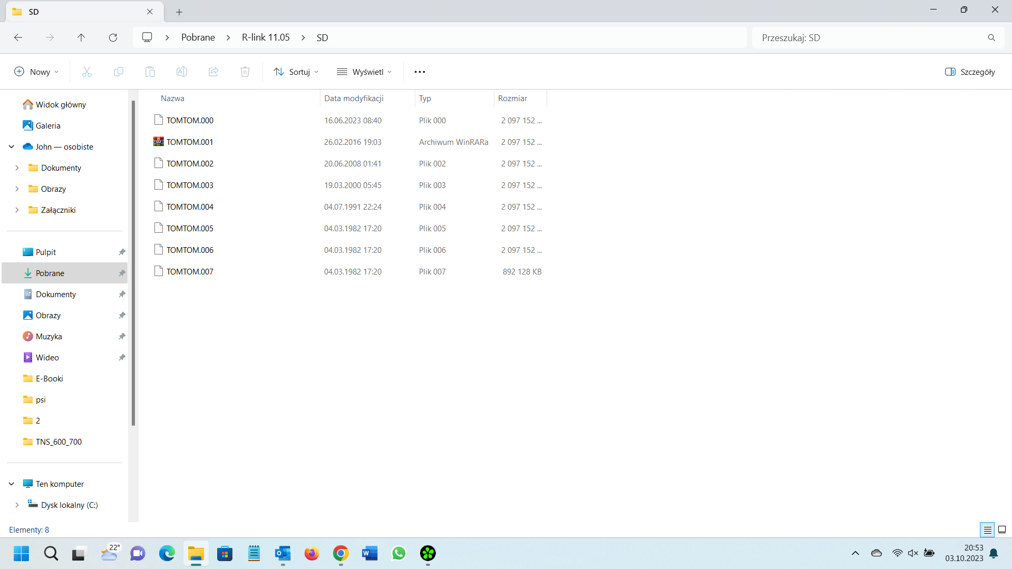Select file TOMTOM.002
This screenshot has width=1012, height=569.
pos(190,164)
